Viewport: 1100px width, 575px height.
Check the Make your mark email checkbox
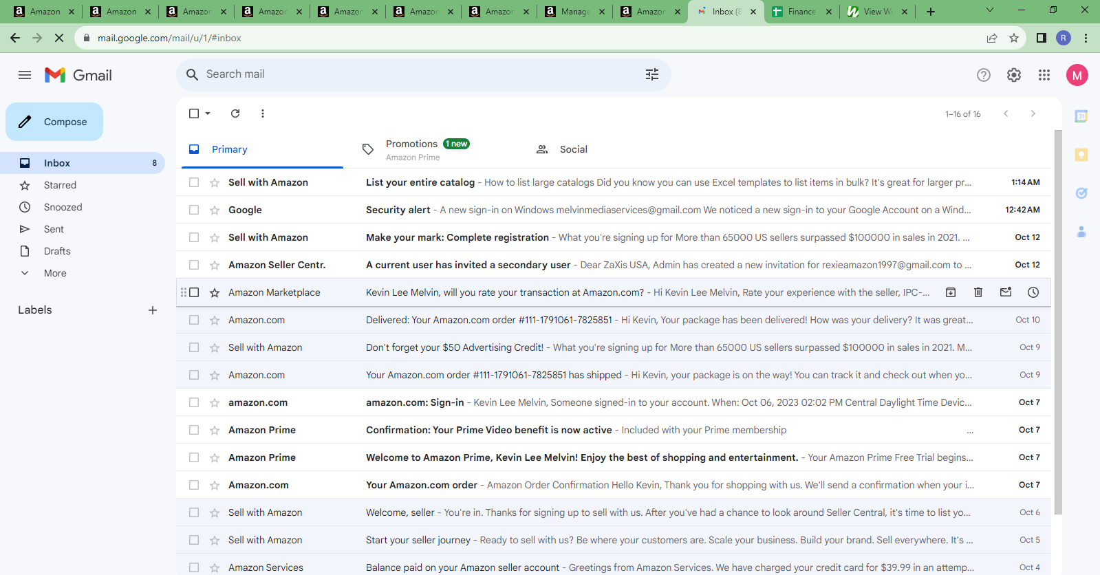(194, 237)
